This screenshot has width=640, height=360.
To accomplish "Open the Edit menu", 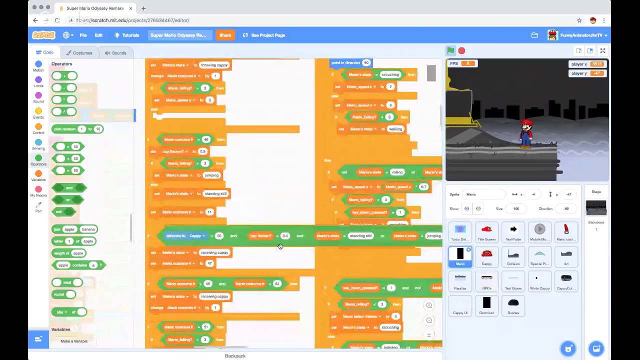I will (x=98, y=35).
